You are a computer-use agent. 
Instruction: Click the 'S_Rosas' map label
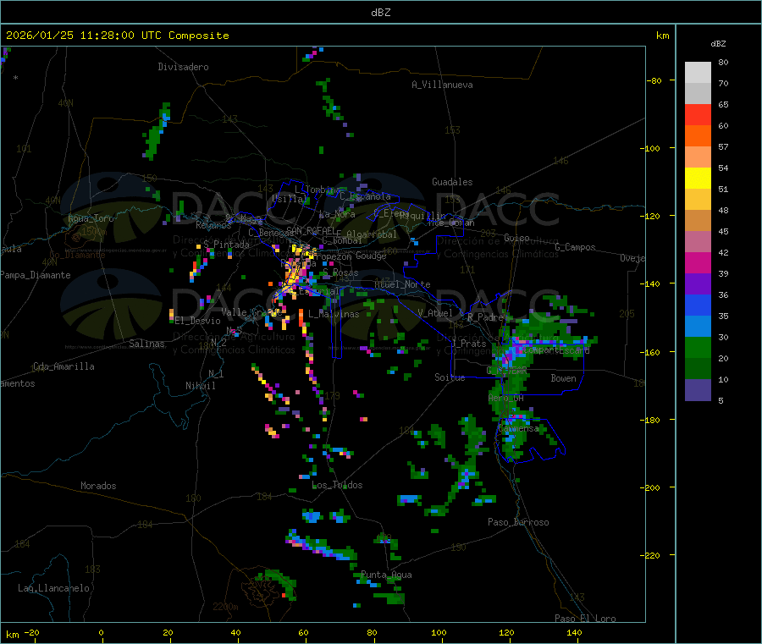tap(340, 273)
